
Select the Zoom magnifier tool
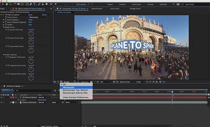point(10,4)
